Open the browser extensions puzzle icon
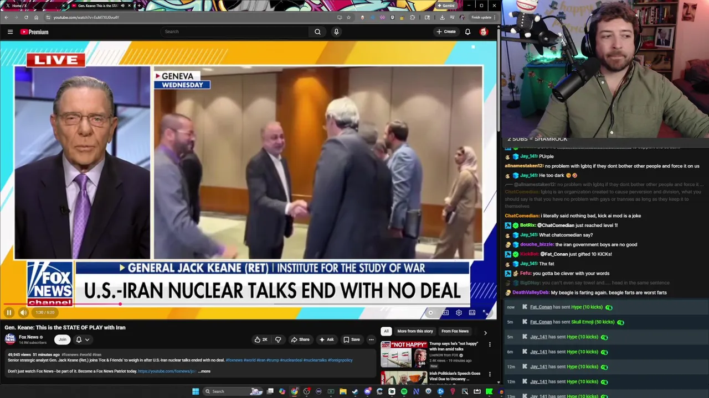This screenshot has width=709, height=398. (x=412, y=17)
